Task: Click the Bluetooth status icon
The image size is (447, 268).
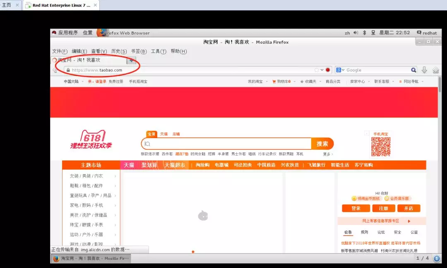Action: pos(364,33)
